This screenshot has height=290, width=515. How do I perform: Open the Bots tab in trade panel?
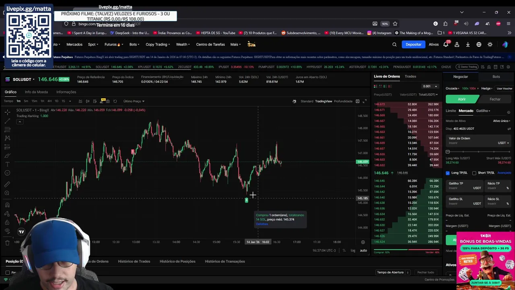pyautogui.click(x=496, y=77)
